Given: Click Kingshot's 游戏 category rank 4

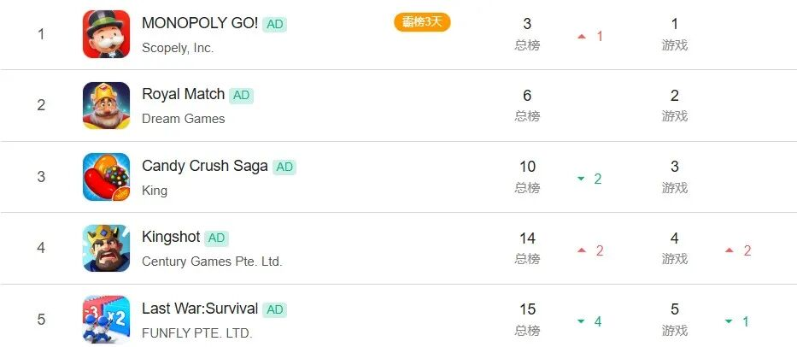Looking at the screenshot, I should [674, 248].
